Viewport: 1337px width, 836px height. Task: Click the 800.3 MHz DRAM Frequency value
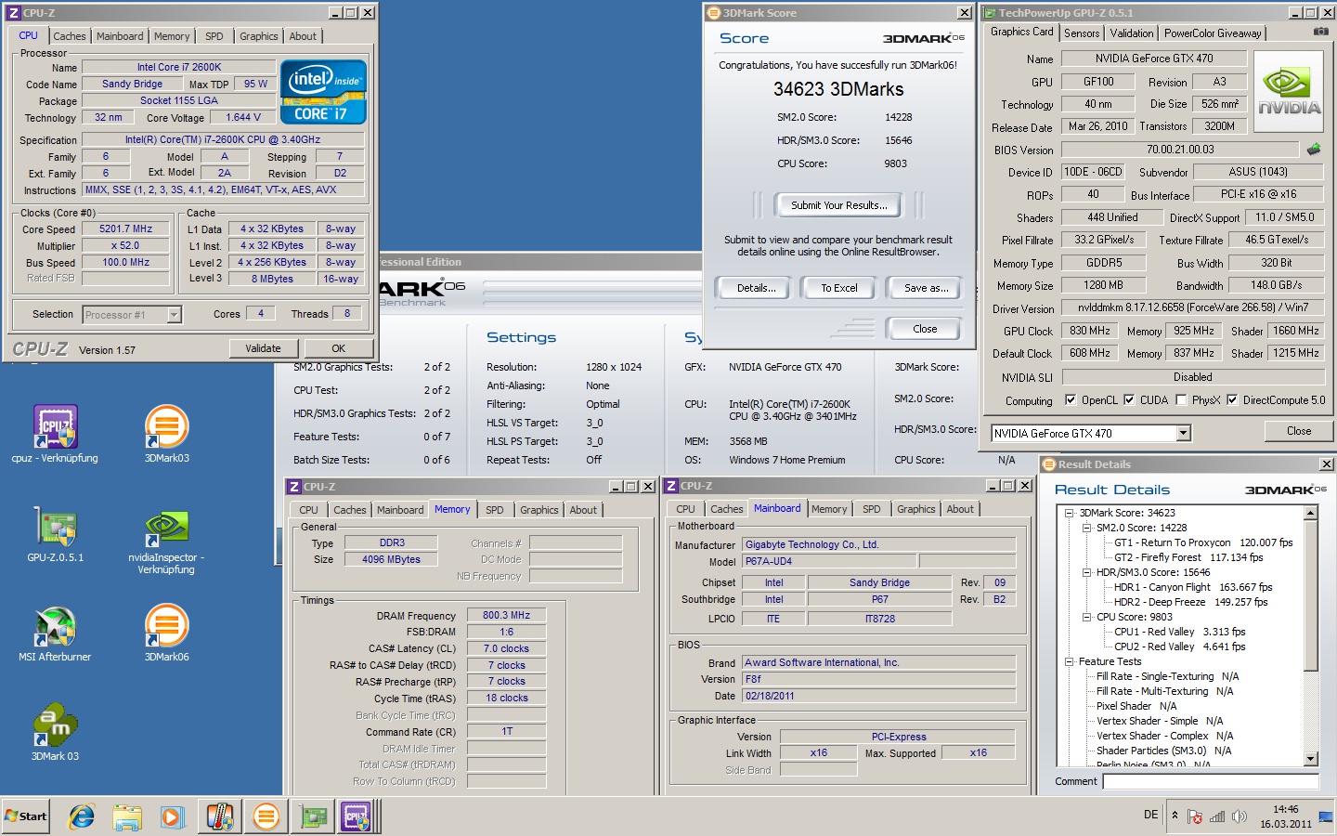tap(506, 615)
